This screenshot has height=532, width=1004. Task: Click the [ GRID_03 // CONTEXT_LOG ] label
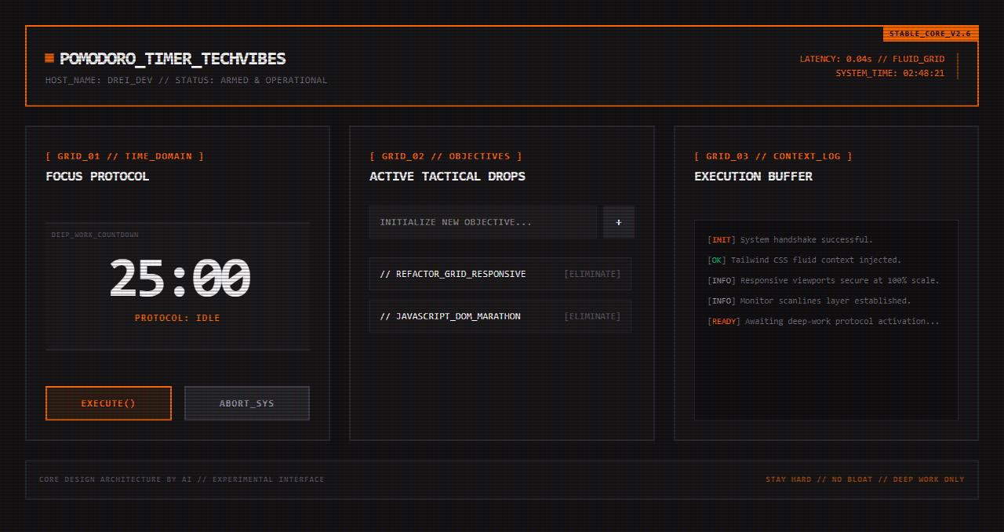point(773,156)
